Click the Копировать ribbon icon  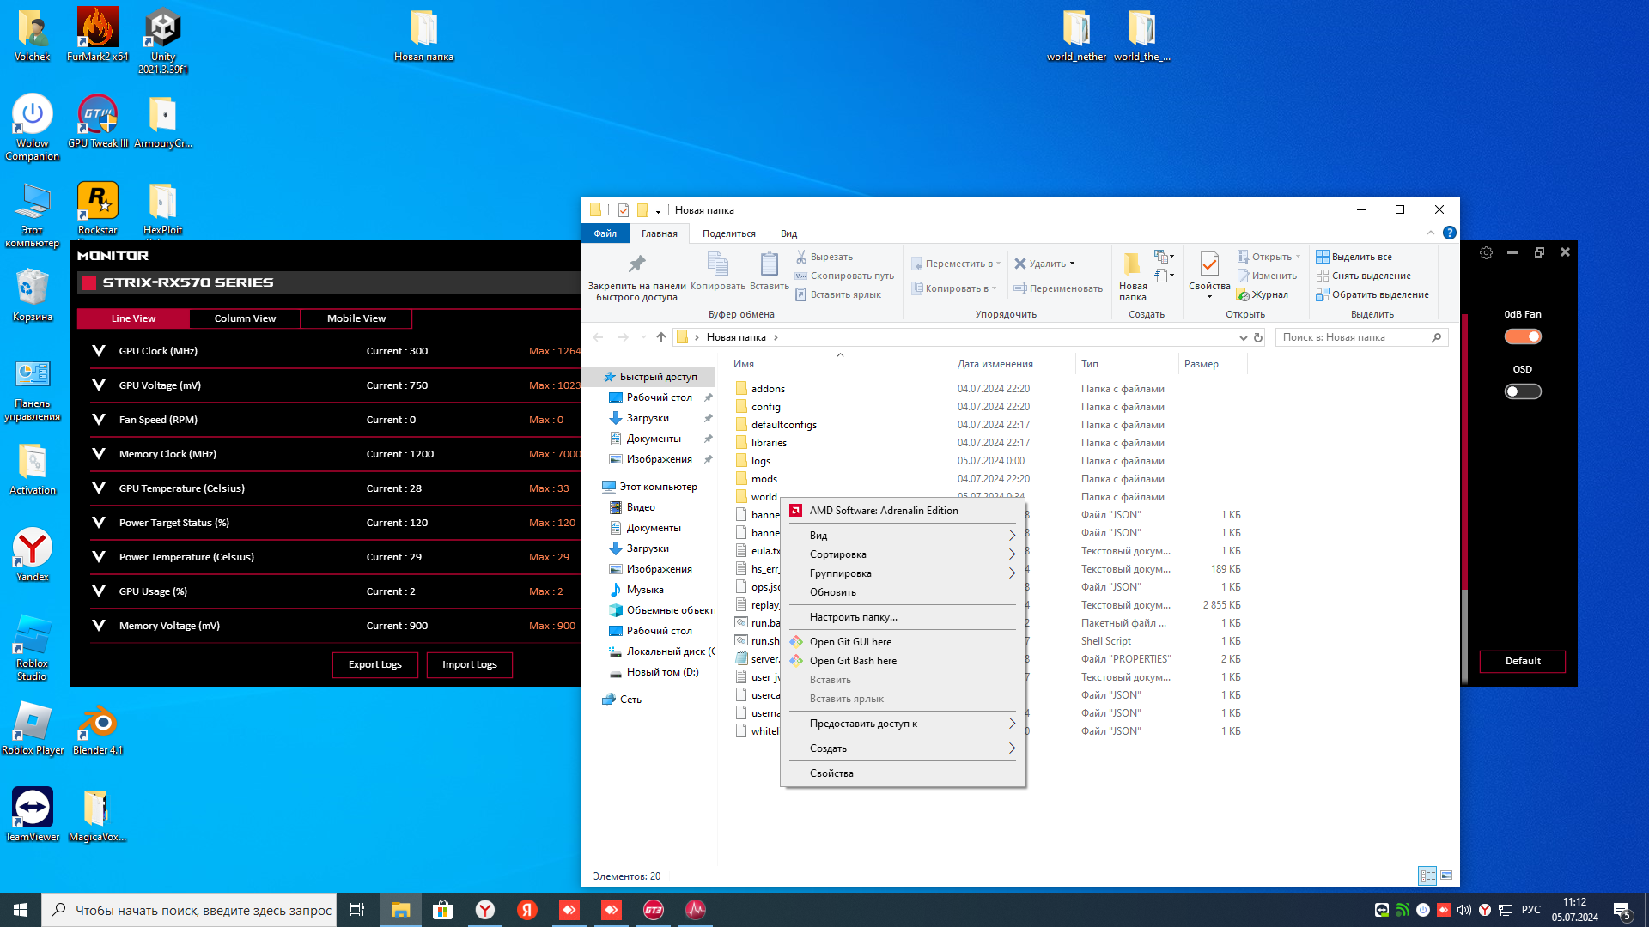click(717, 271)
